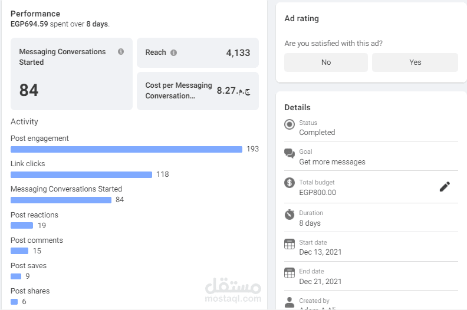Click the Cost per Messaging Conversation card
The width and height of the screenshot is (467, 310).
click(198, 91)
